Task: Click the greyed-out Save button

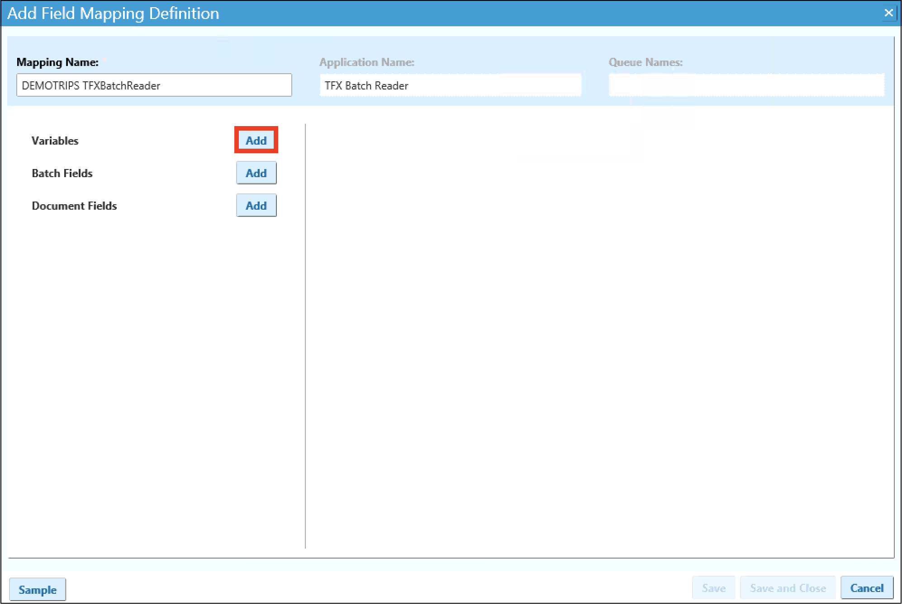Action: (713, 588)
